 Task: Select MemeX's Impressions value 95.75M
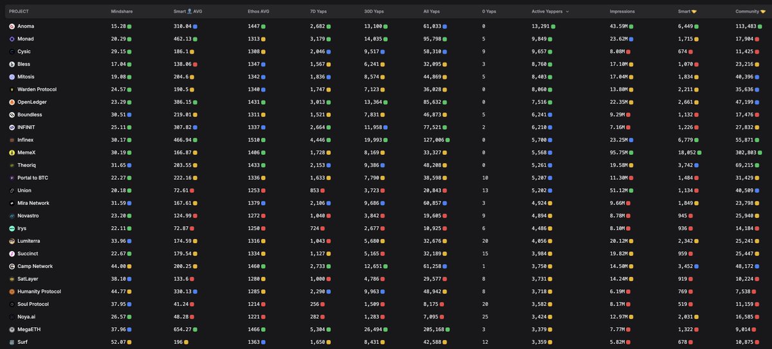619,152
